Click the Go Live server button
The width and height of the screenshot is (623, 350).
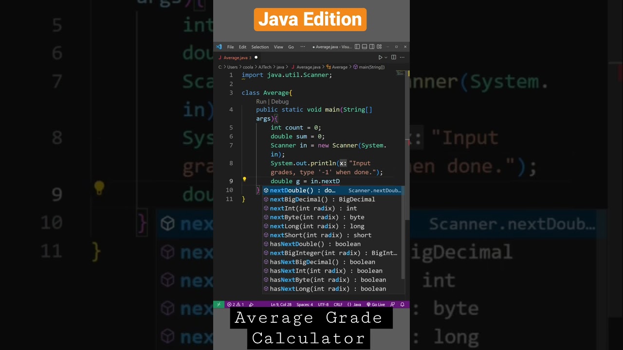(376, 305)
